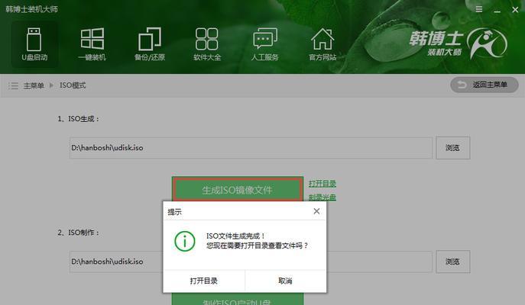
Task: Open the hamburger menu in title bar
Action: pos(479,9)
